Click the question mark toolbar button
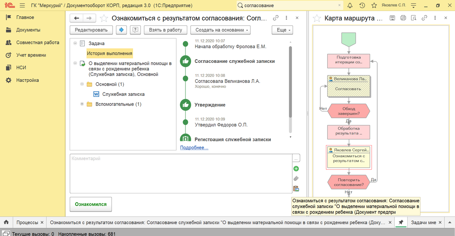This screenshot has height=236, width=455. (x=136, y=30)
